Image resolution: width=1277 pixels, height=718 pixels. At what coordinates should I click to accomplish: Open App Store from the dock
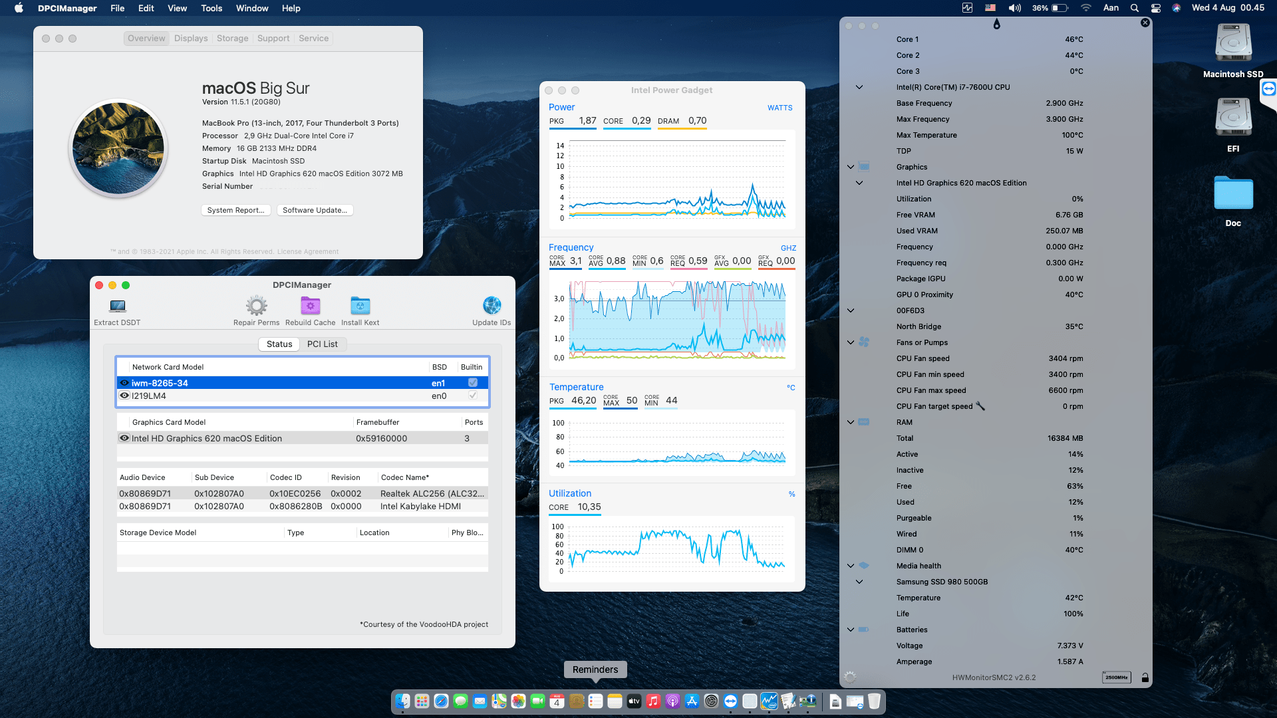point(692,701)
